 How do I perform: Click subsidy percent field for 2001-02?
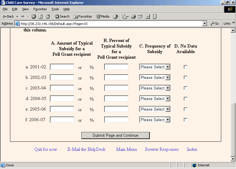[x=116, y=67]
